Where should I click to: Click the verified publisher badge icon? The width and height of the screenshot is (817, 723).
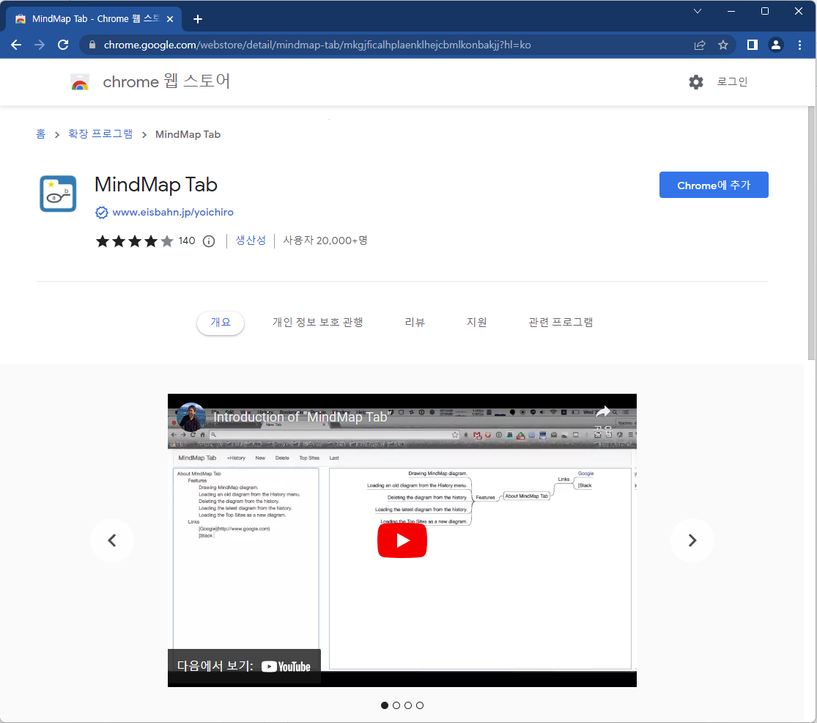102,212
